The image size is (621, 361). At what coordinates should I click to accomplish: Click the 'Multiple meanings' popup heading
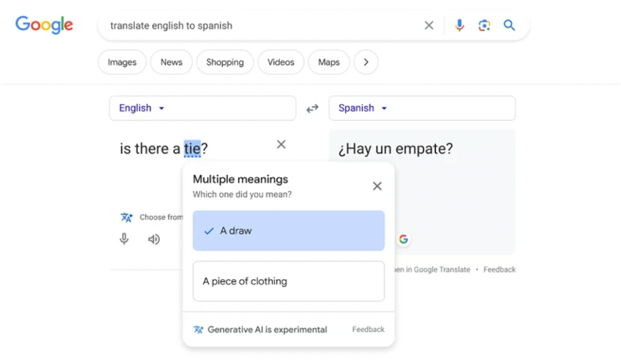coord(240,179)
